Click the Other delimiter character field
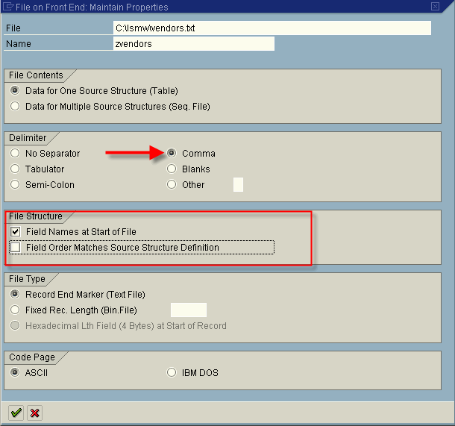This screenshot has height=426, width=455. click(x=238, y=184)
